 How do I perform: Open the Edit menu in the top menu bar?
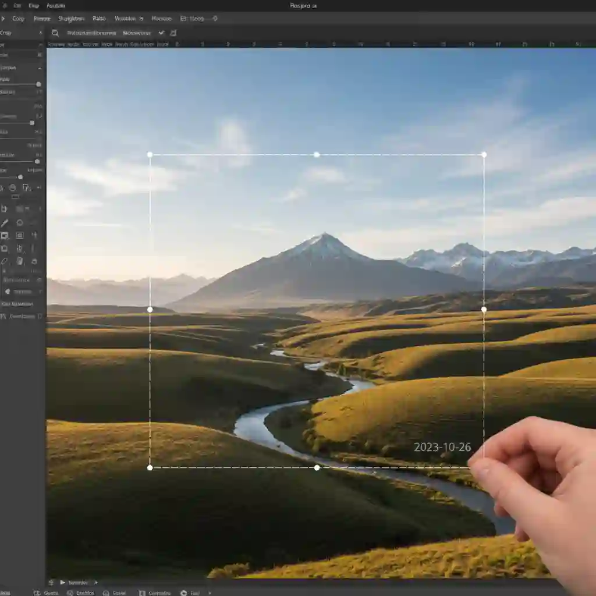(17, 5)
